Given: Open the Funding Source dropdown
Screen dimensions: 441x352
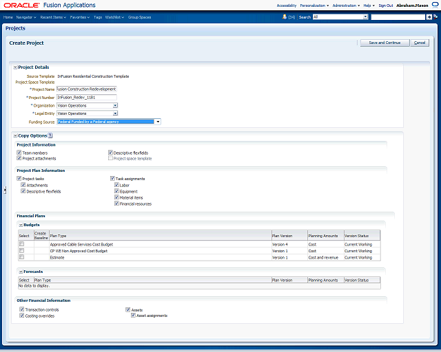Looking at the screenshot, I should point(158,122).
